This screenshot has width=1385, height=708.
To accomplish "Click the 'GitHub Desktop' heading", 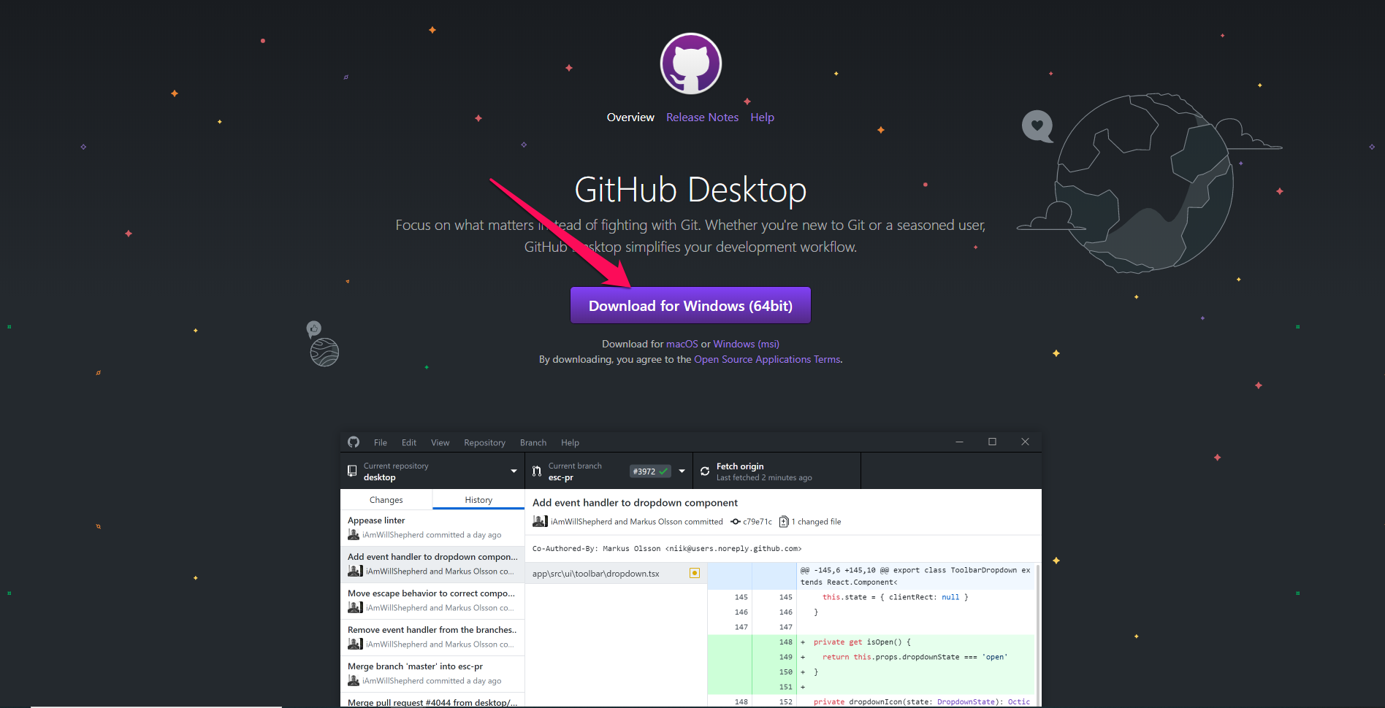I will click(x=690, y=190).
